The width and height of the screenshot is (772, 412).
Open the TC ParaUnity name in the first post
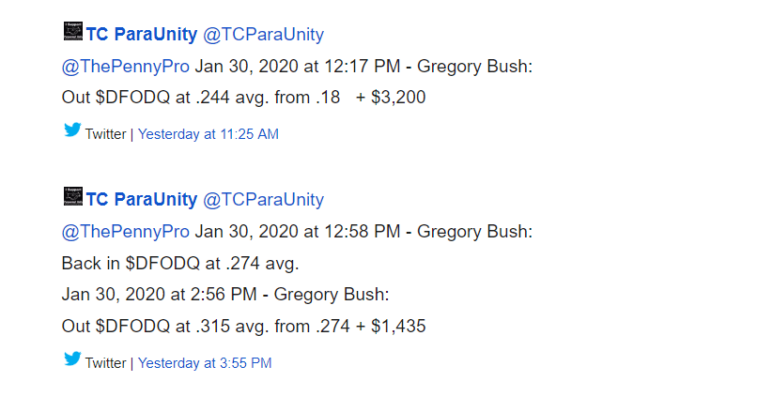tap(142, 35)
